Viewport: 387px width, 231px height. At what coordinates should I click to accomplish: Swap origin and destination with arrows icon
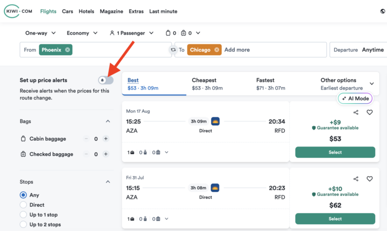(173, 50)
